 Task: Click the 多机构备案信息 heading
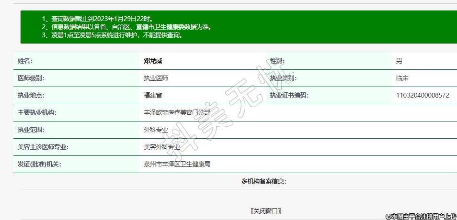[x=264, y=182]
